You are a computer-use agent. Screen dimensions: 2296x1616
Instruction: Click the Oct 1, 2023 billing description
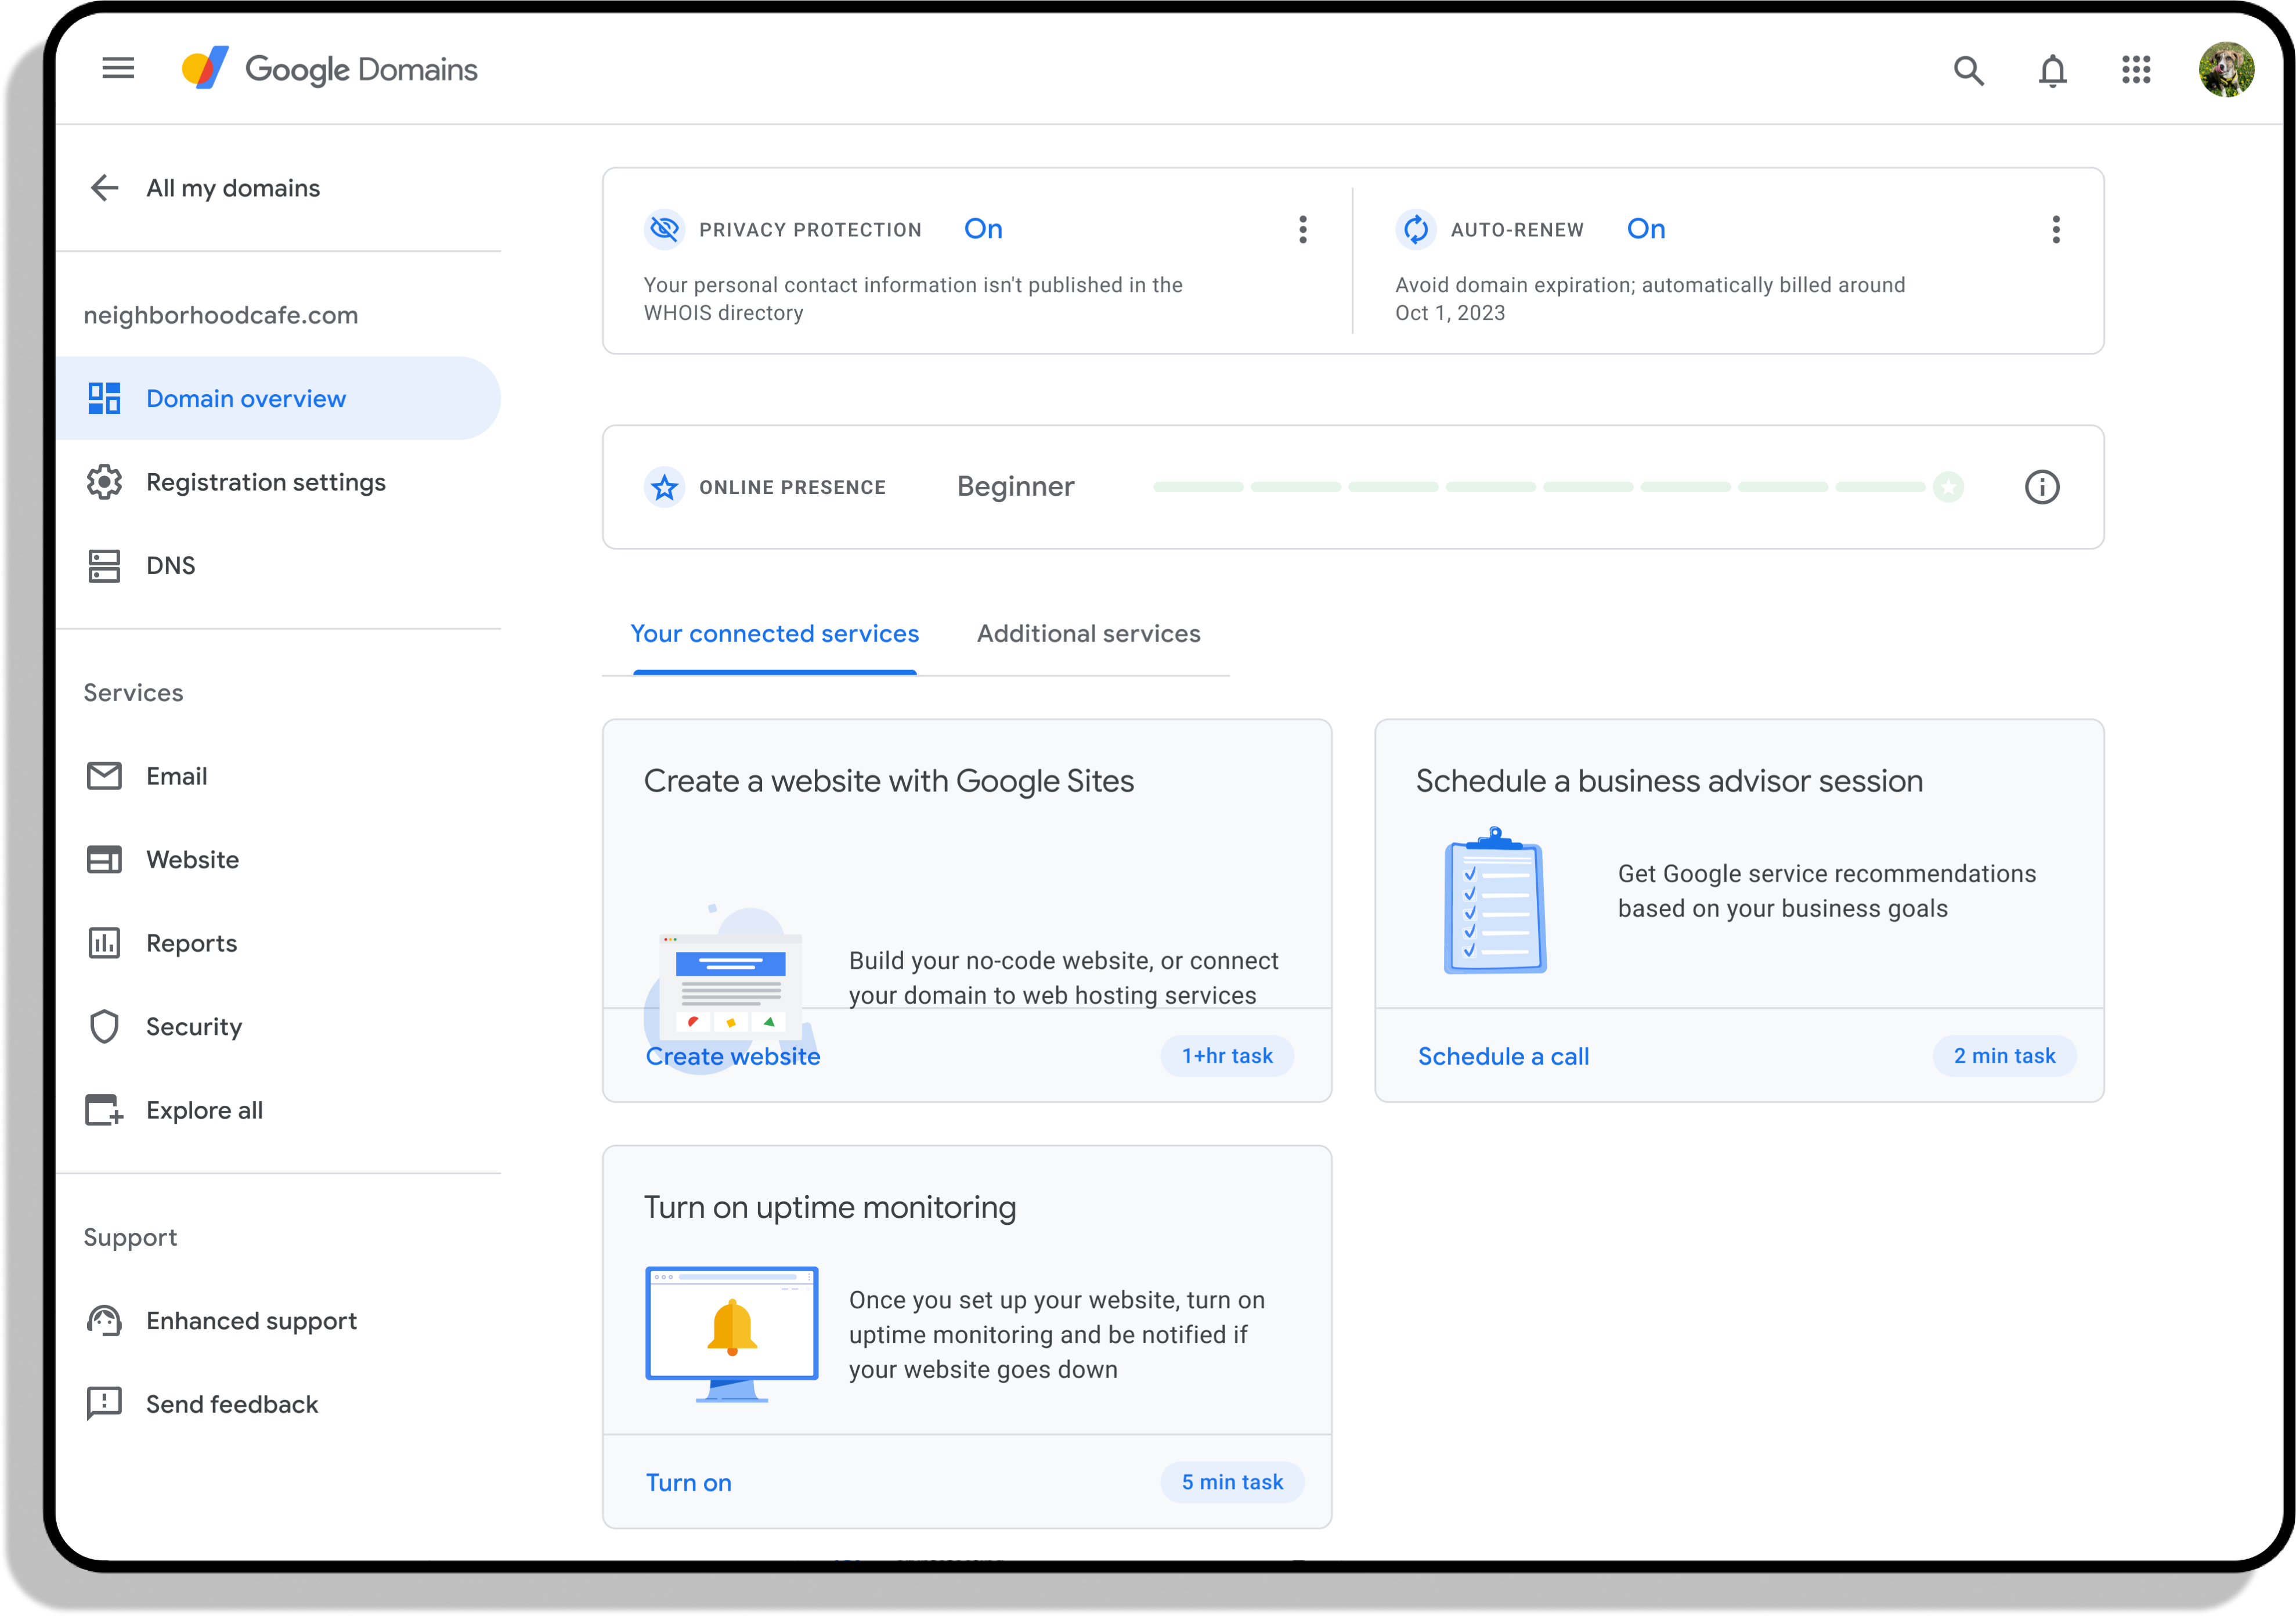[1650, 299]
